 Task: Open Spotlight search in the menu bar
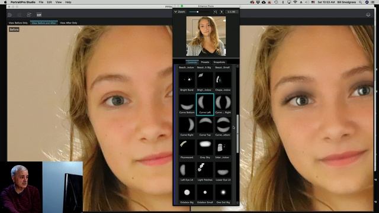(x=360, y=2)
